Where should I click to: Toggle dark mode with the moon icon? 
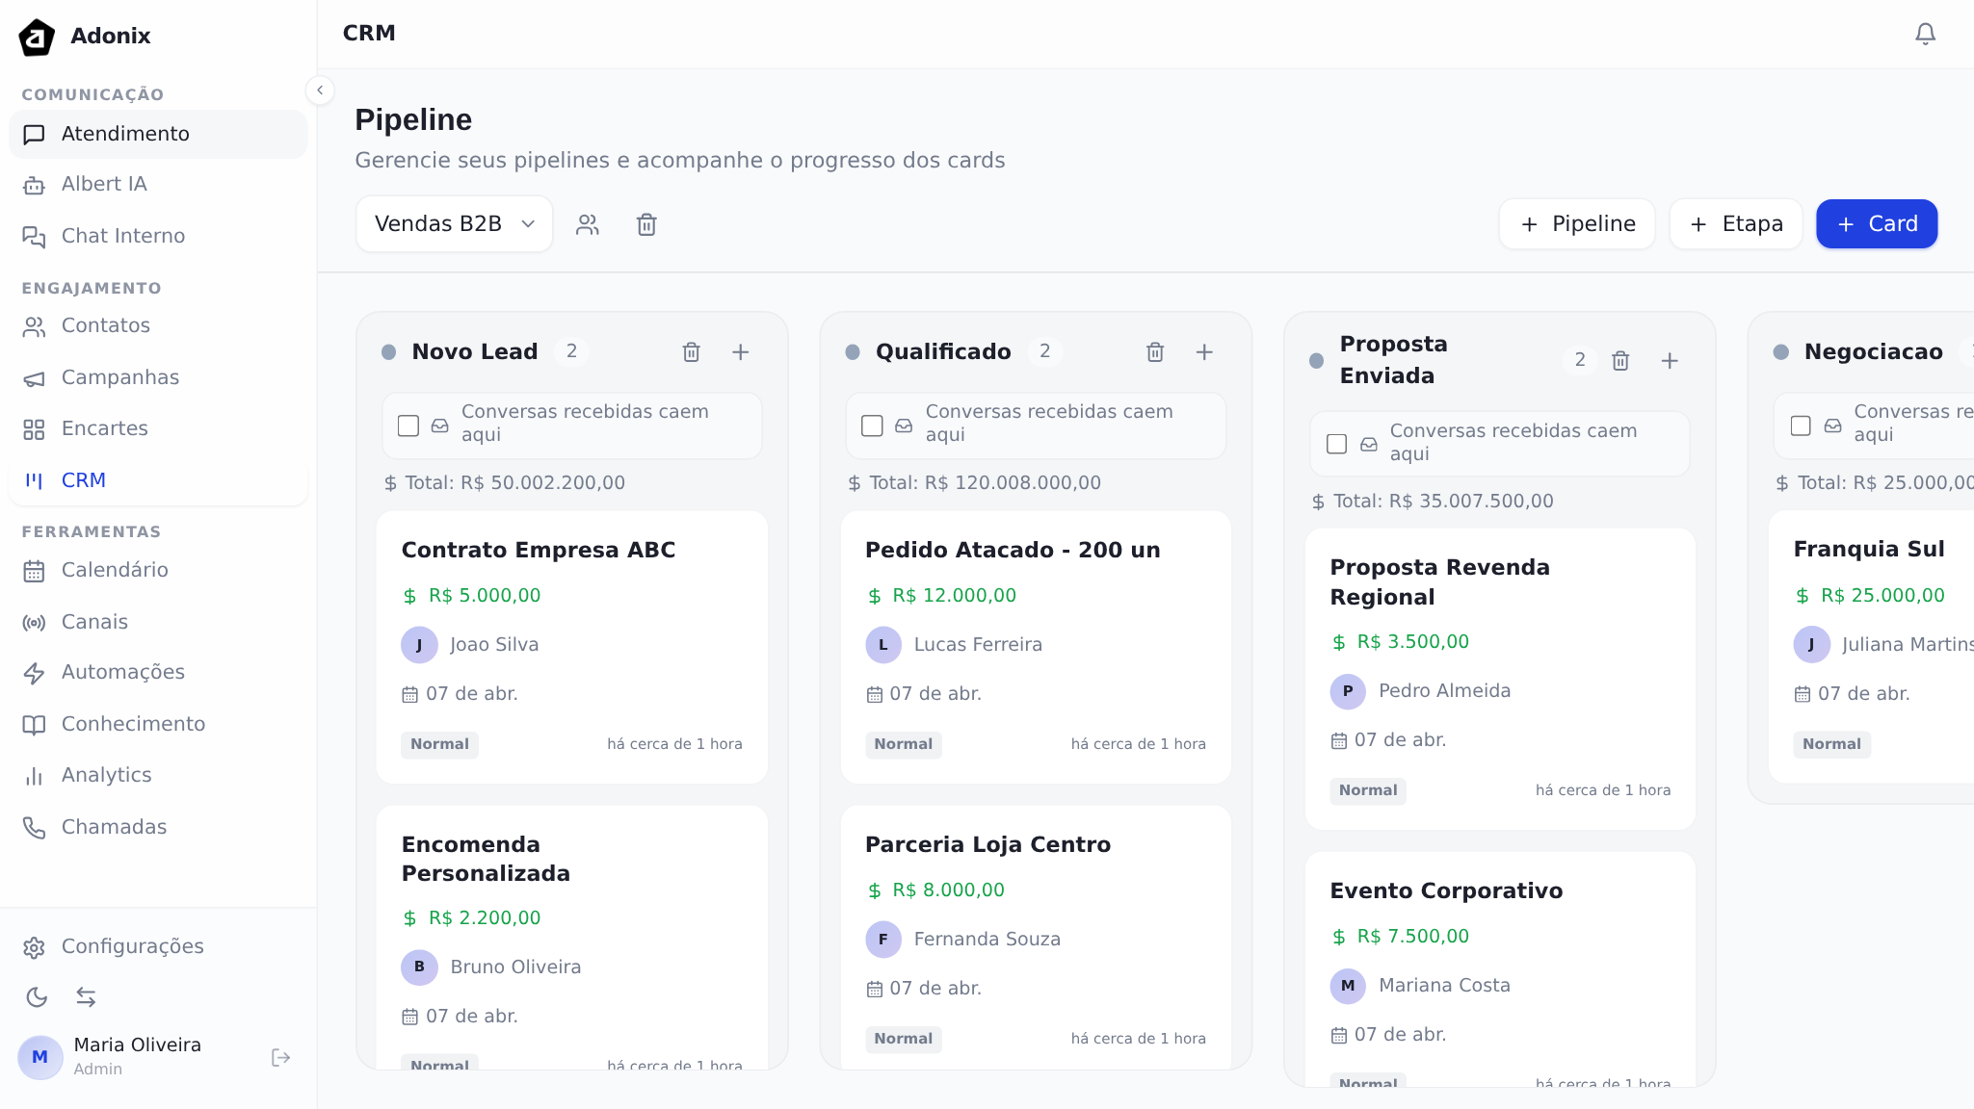coord(37,997)
